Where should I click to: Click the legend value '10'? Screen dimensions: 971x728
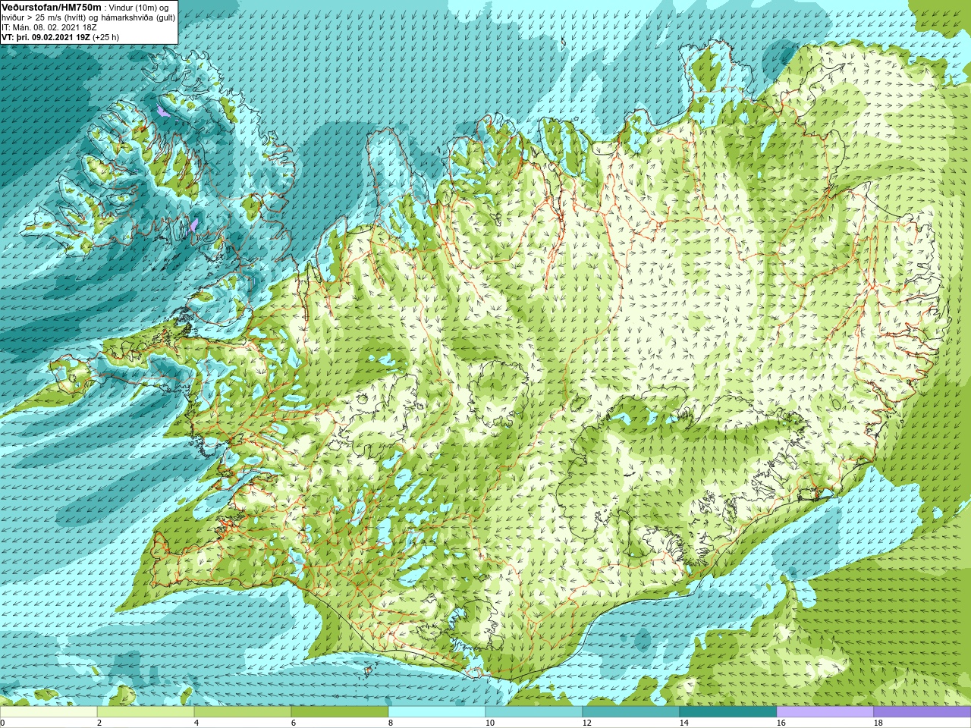point(489,723)
